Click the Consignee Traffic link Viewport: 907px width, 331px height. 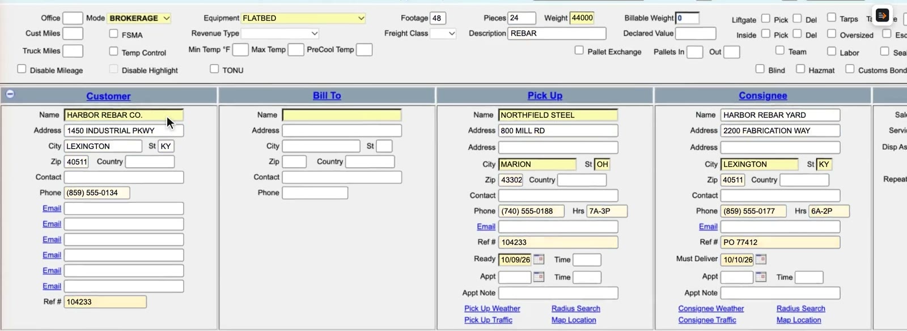tap(707, 320)
